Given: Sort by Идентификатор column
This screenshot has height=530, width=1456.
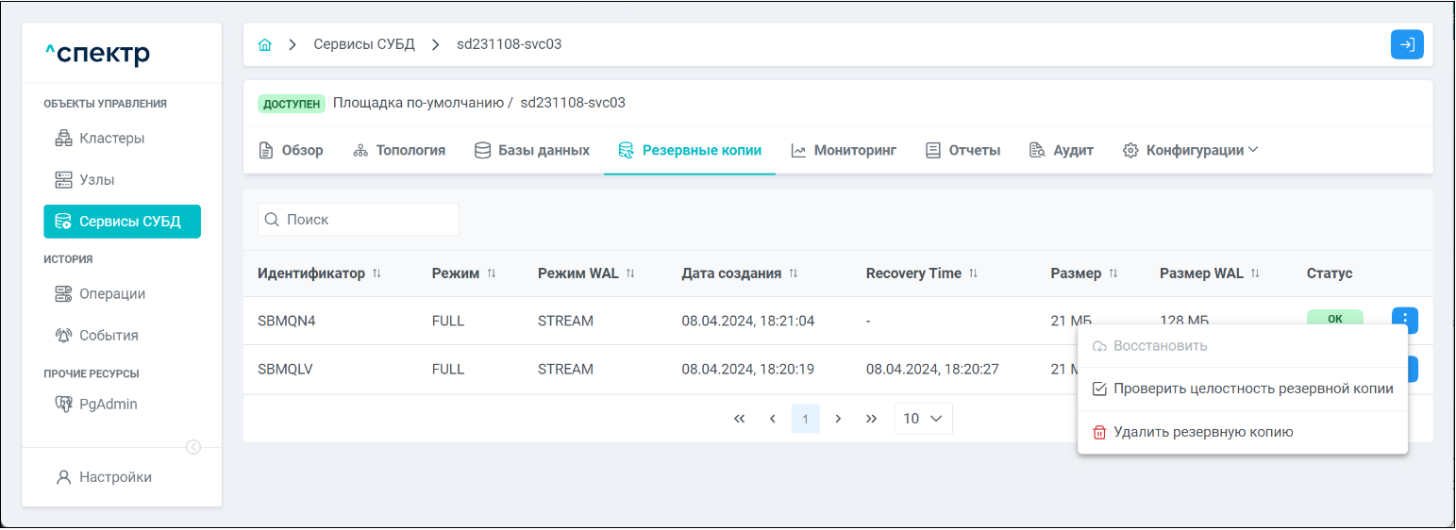Looking at the screenshot, I should click(377, 273).
